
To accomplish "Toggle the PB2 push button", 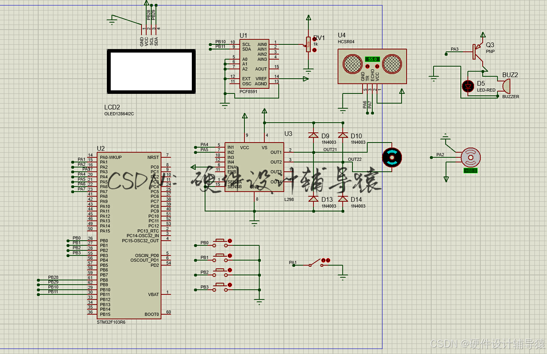I will point(220,272).
